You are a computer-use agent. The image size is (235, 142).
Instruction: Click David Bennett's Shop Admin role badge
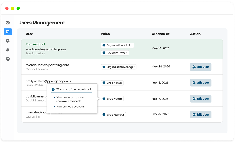112,99
